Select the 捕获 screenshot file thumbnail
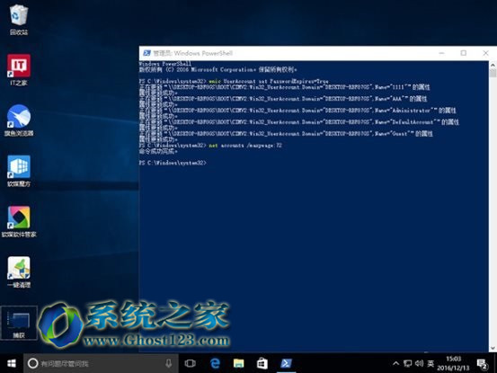This screenshot has height=373, width=497. 19,324
